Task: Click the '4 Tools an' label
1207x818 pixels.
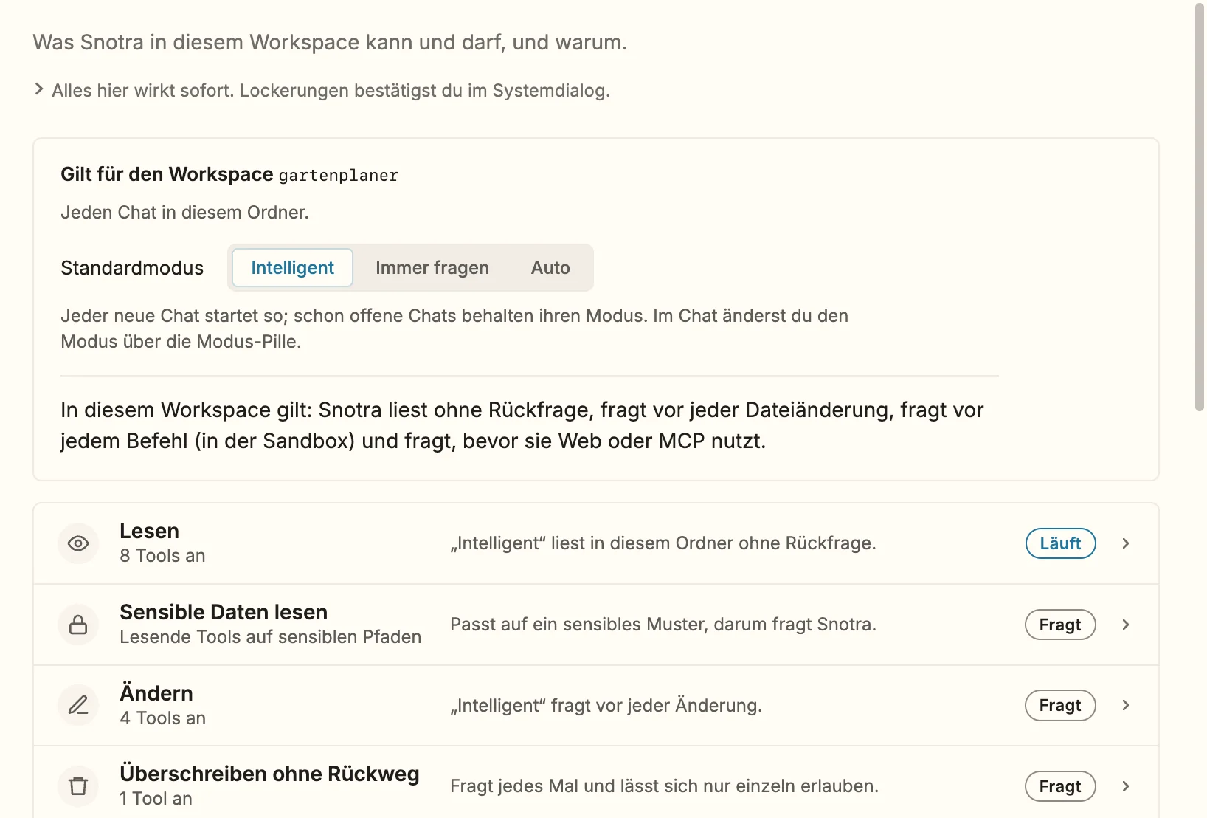Action: (163, 718)
